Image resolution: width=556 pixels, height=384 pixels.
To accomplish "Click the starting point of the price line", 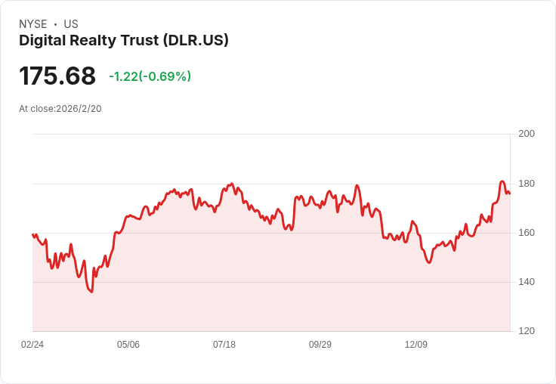I will 32,234.
